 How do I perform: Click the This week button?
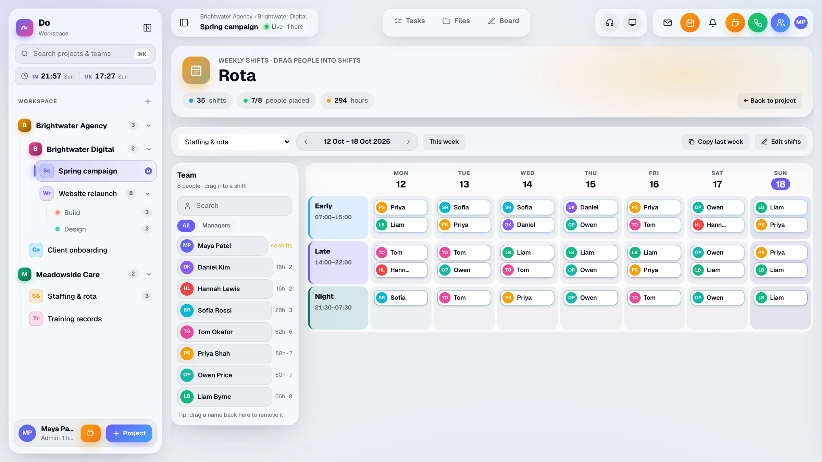pyautogui.click(x=444, y=142)
